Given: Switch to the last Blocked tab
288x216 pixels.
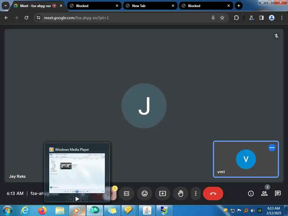Looking at the screenshot, I should coord(206,6).
